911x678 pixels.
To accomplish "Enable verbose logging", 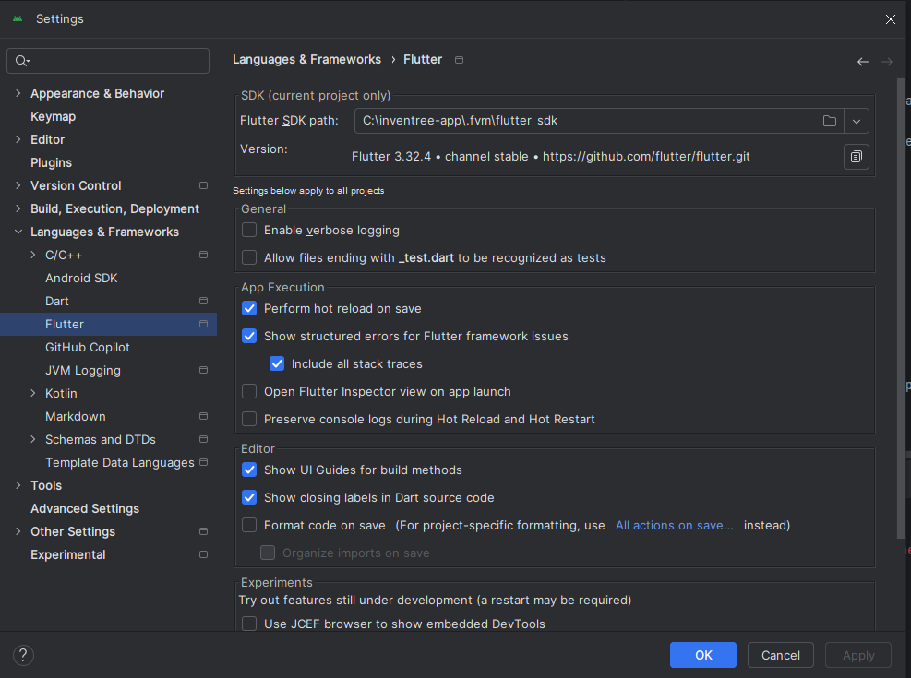I will pyautogui.click(x=248, y=230).
